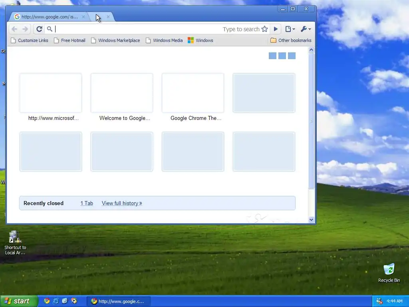The width and height of the screenshot is (409, 307).
Task: Open the Windows bookmark with flag icon
Action: click(201, 40)
